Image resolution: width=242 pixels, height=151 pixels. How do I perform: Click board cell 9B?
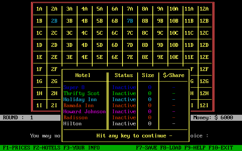point(160,21)
